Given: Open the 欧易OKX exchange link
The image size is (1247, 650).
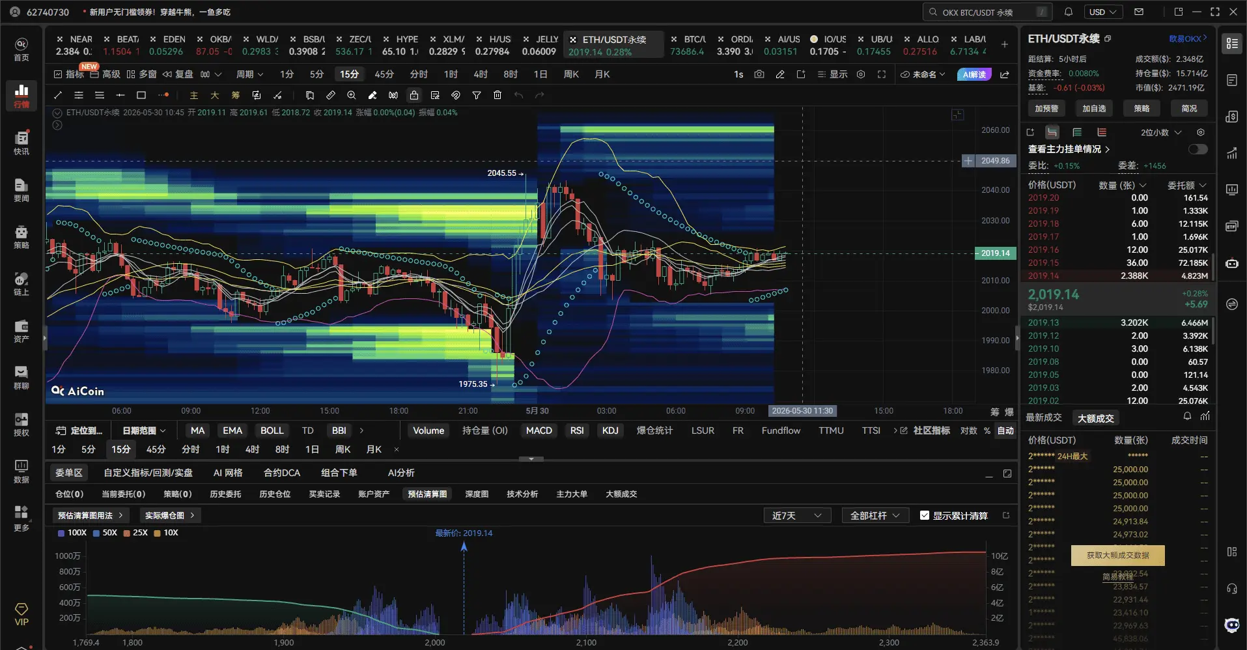Looking at the screenshot, I should pyautogui.click(x=1188, y=38).
